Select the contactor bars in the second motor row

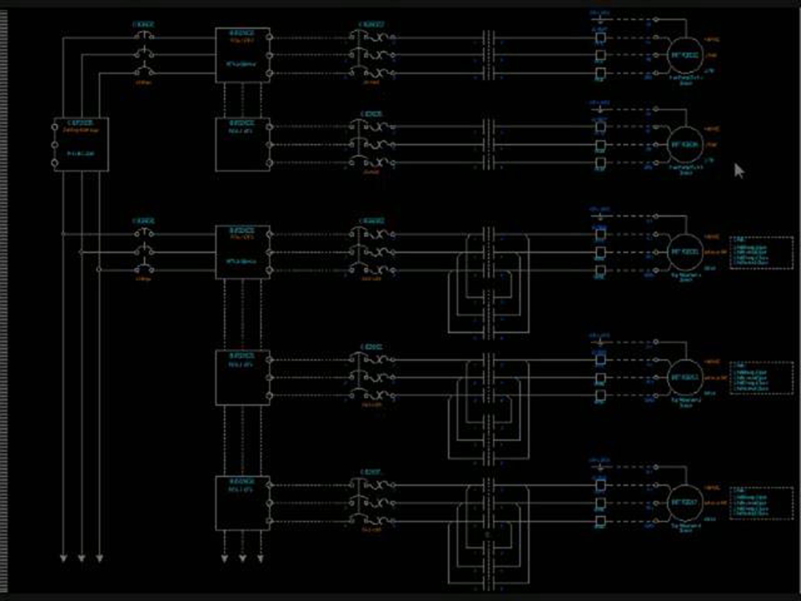click(x=489, y=145)
